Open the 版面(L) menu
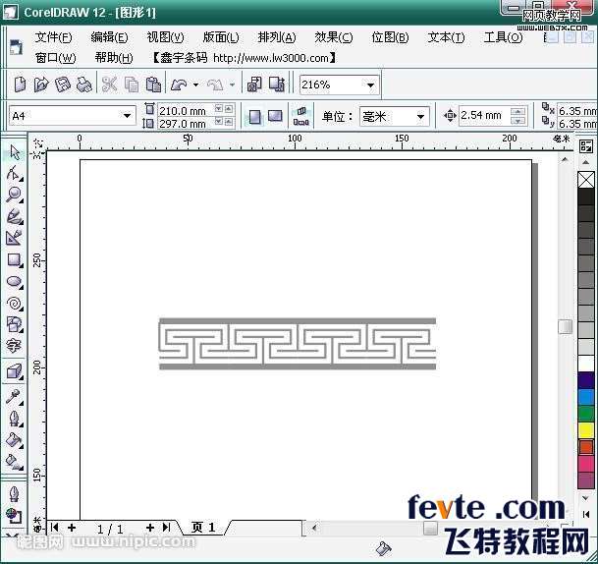 221,37
